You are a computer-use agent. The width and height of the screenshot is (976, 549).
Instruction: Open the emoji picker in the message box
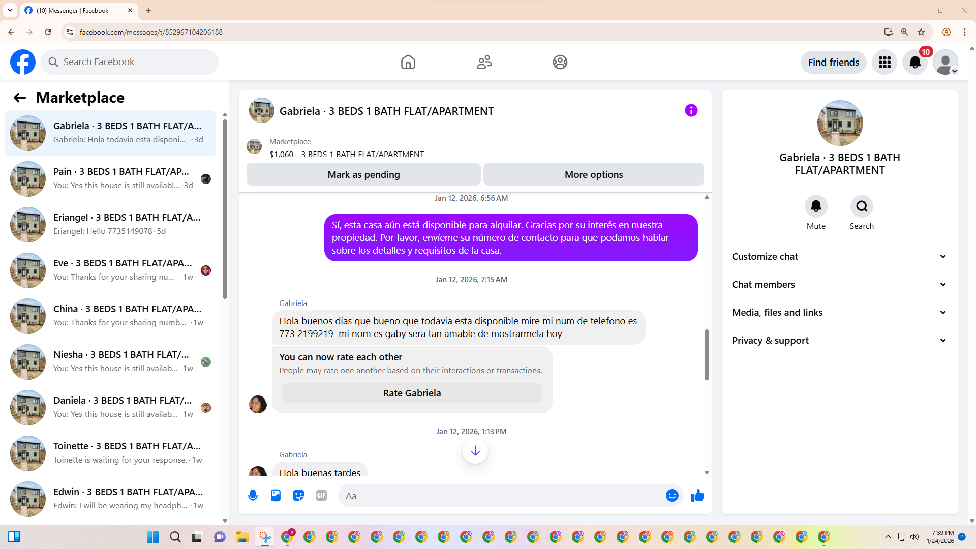coord(672,496)
